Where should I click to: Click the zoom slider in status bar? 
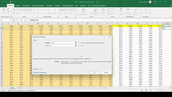click(x=161, y=91)
